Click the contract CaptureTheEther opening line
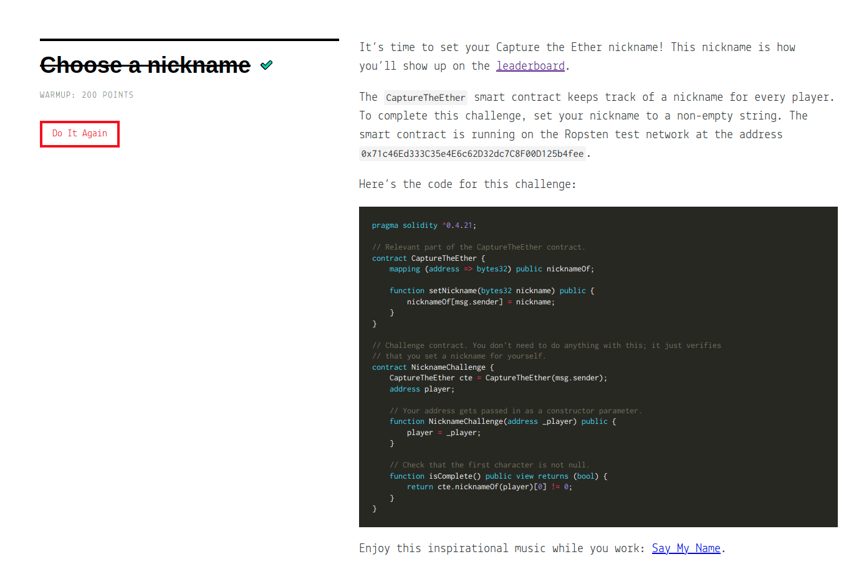This screenshot has width=859, height=582. coord(428,258)
